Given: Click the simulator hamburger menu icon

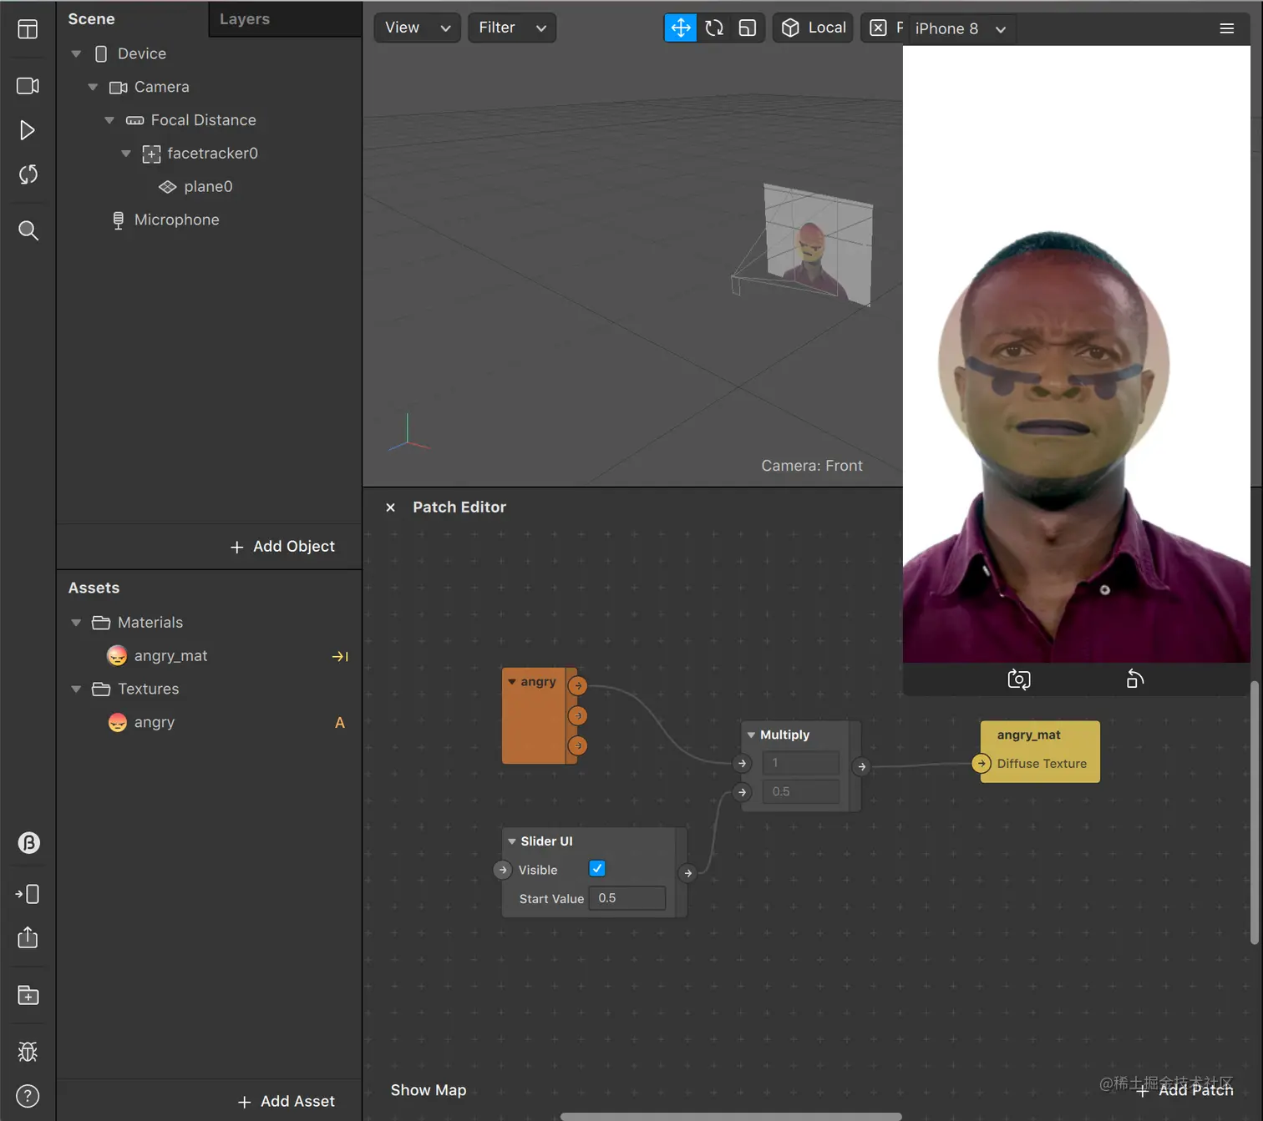Looking at the screenshot, I should coord(1227,28).
